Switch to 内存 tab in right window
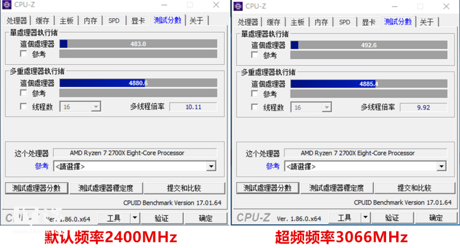The image size is (460, 248). (x=321, y=22)
